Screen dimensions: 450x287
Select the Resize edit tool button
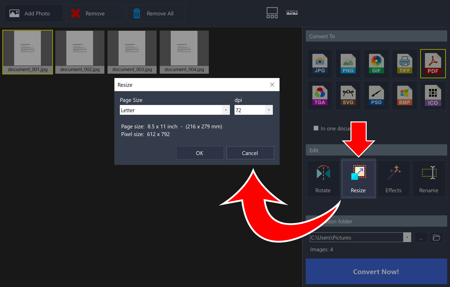(x=358, y=179)
